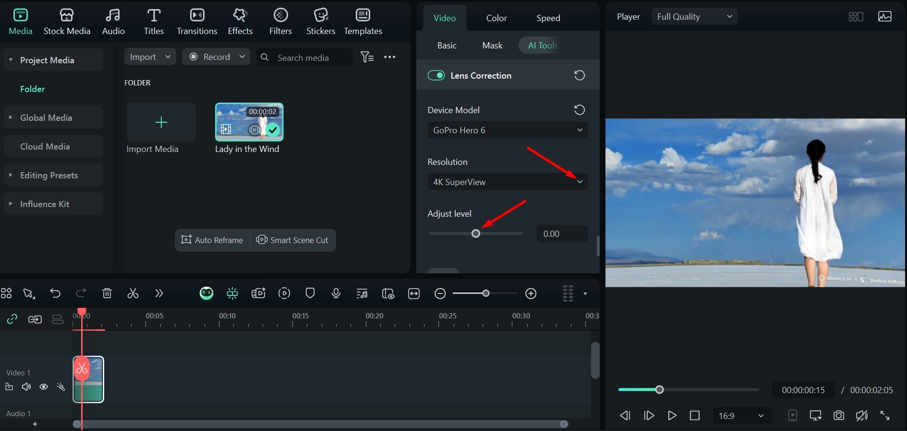Click the select tool arrow in timeline toolbar
Viewport: 907px width, 431px height.
tap(29, 293)
